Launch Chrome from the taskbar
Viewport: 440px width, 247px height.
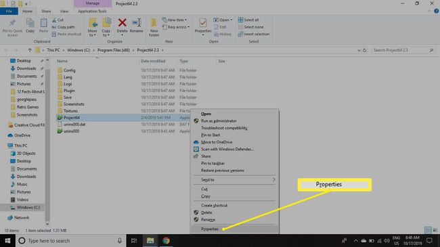166,240
